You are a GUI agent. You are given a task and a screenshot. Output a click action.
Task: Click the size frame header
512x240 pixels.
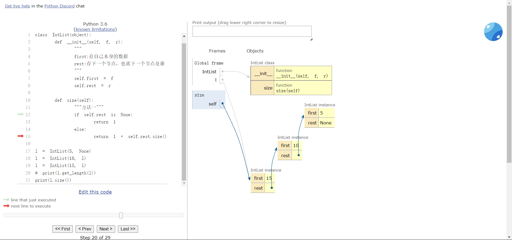pos(199,95)
